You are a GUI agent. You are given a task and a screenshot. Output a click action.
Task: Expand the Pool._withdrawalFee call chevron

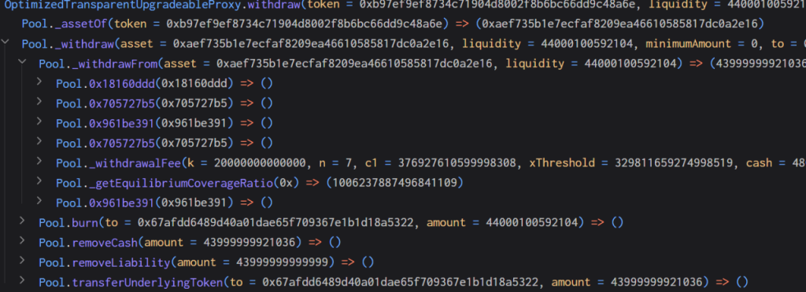pyautogui.click(x=39, y=161)
